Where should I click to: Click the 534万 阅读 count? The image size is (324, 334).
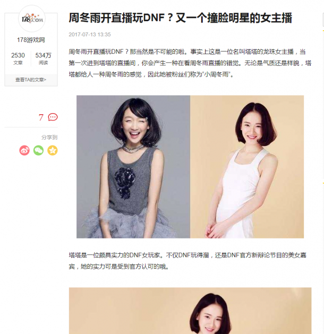click(x=43, y=58)
